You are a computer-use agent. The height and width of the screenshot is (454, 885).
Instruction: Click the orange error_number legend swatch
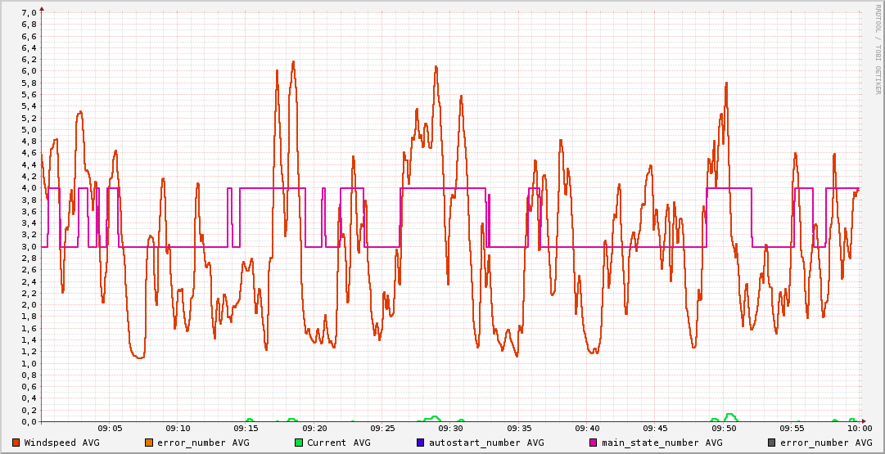pos(150,443)
